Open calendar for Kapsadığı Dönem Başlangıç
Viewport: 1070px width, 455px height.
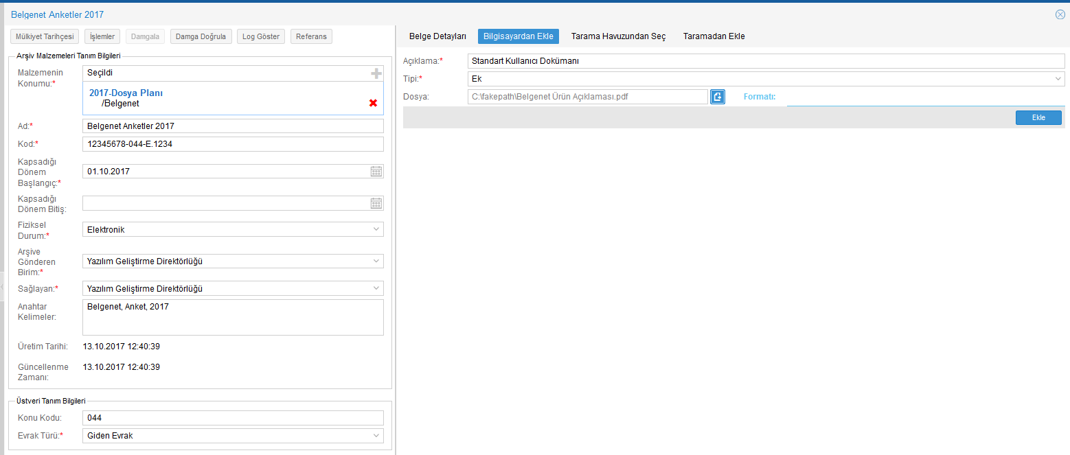click(376, 172)
